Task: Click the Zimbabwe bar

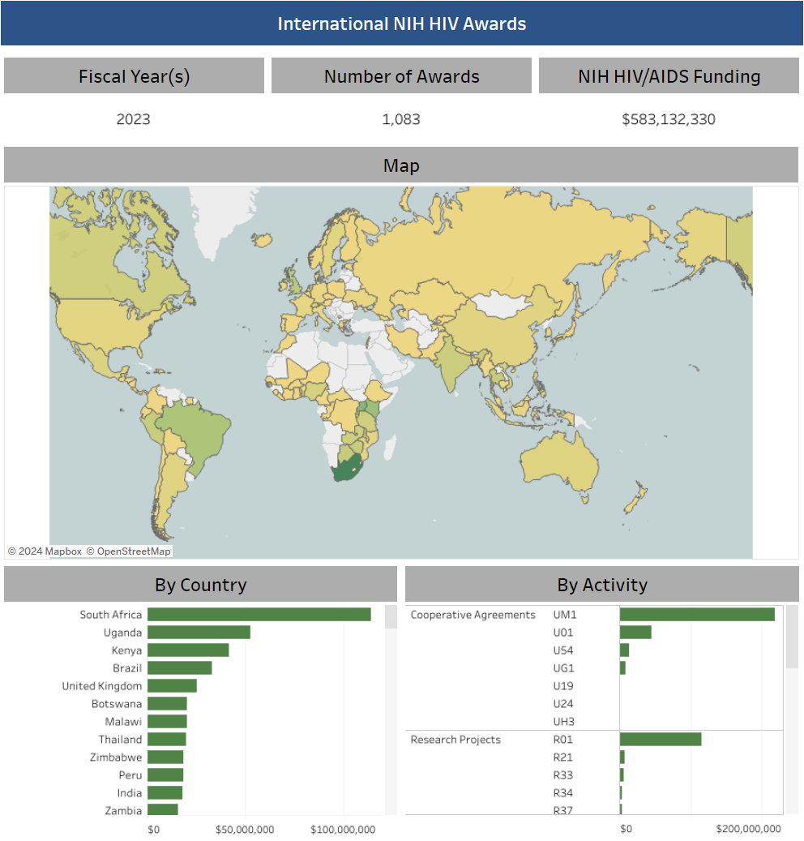Action: (x=165, y=757)
